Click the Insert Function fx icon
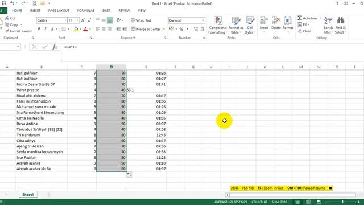The width and height of the screenshot is (364, 205). 55,47
